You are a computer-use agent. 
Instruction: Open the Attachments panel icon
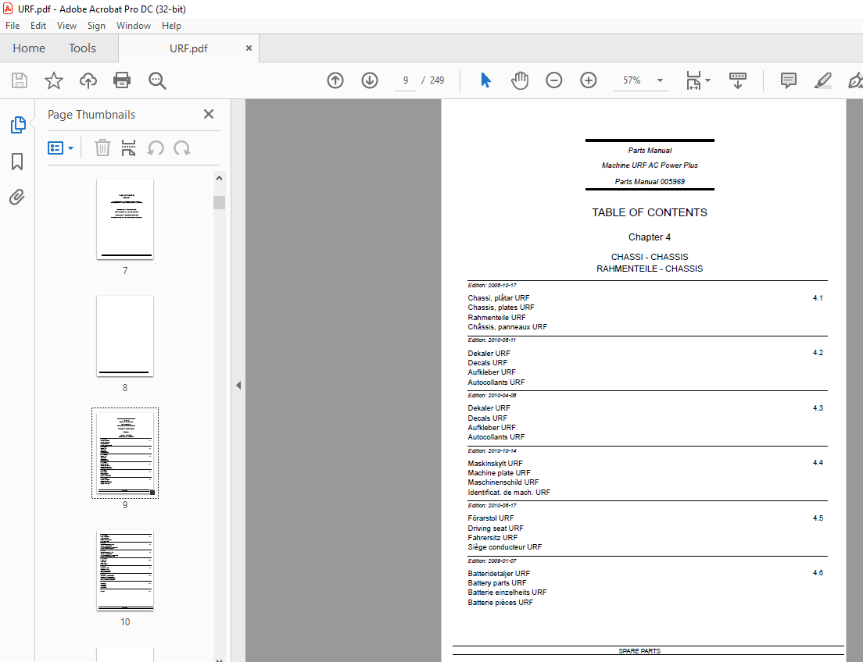click(x=17, y=197)
